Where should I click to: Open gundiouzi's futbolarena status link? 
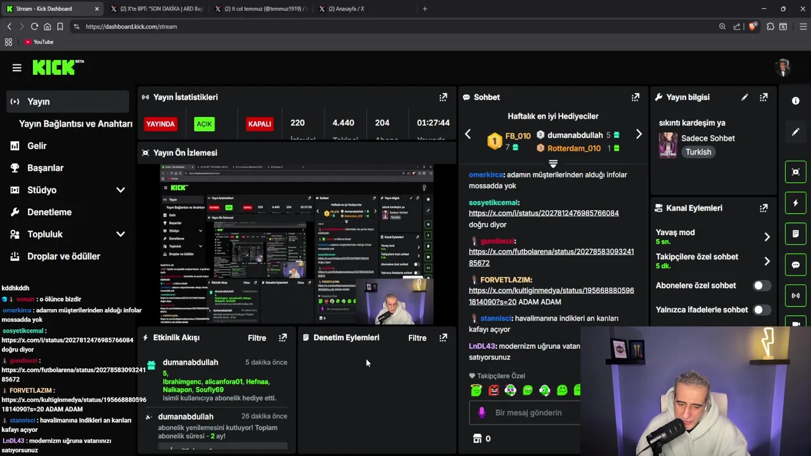click(551, 257)
